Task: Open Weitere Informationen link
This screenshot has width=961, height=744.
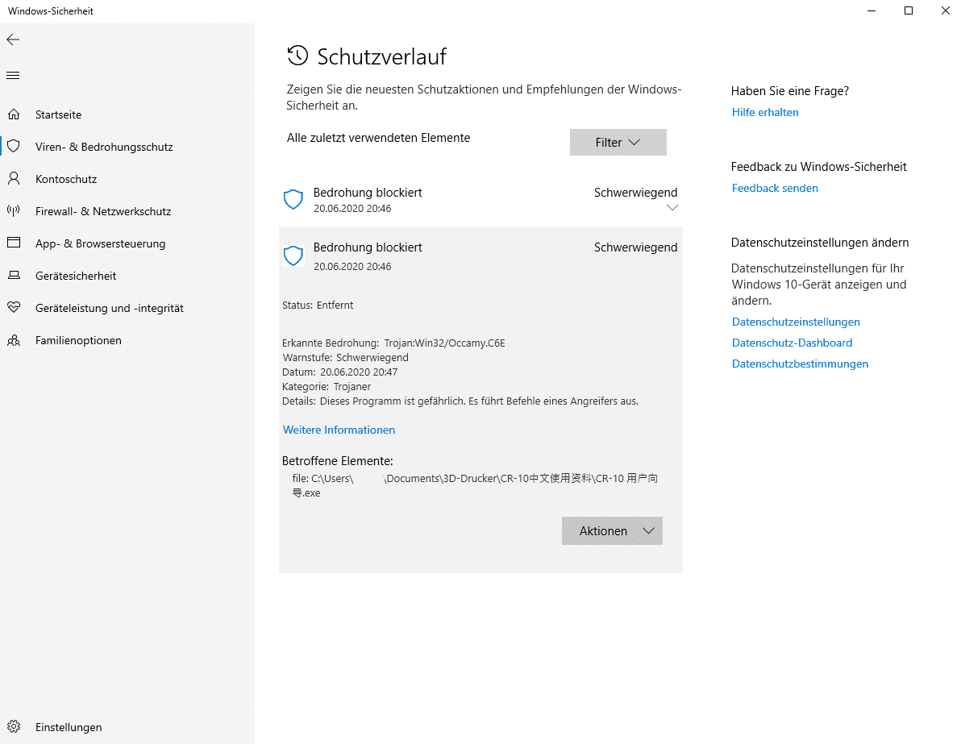Action: [x=339, y=430]
